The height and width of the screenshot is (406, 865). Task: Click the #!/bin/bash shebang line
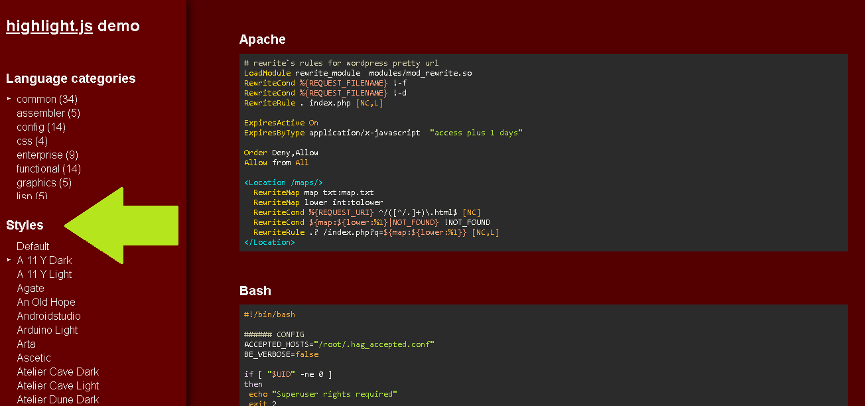(269, 314)
